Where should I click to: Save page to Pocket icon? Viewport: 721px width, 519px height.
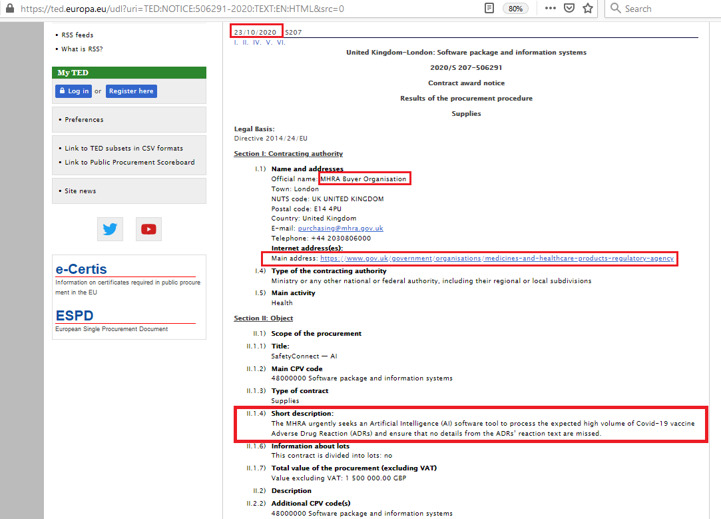pos(569,8)
